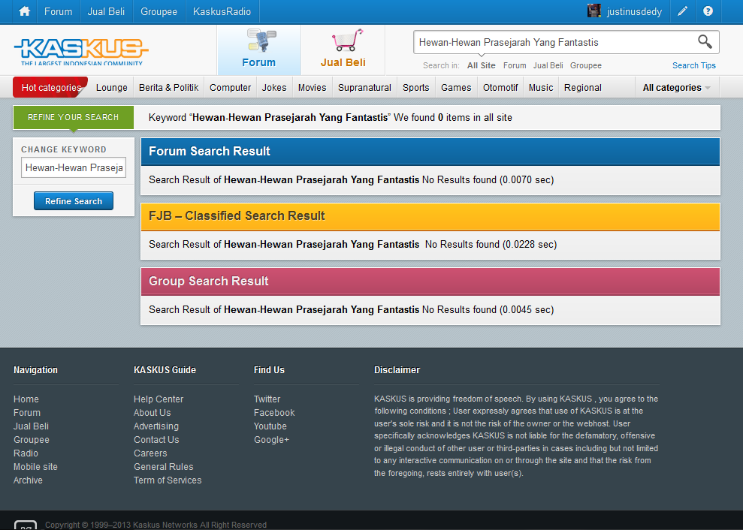Open About Us link
Screen dimensions: 743x530
152,413
